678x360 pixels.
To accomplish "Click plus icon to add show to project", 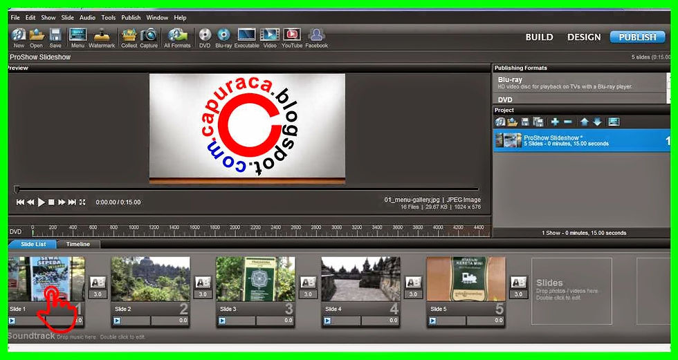I will pyautogui.click(x=555, y=122).
